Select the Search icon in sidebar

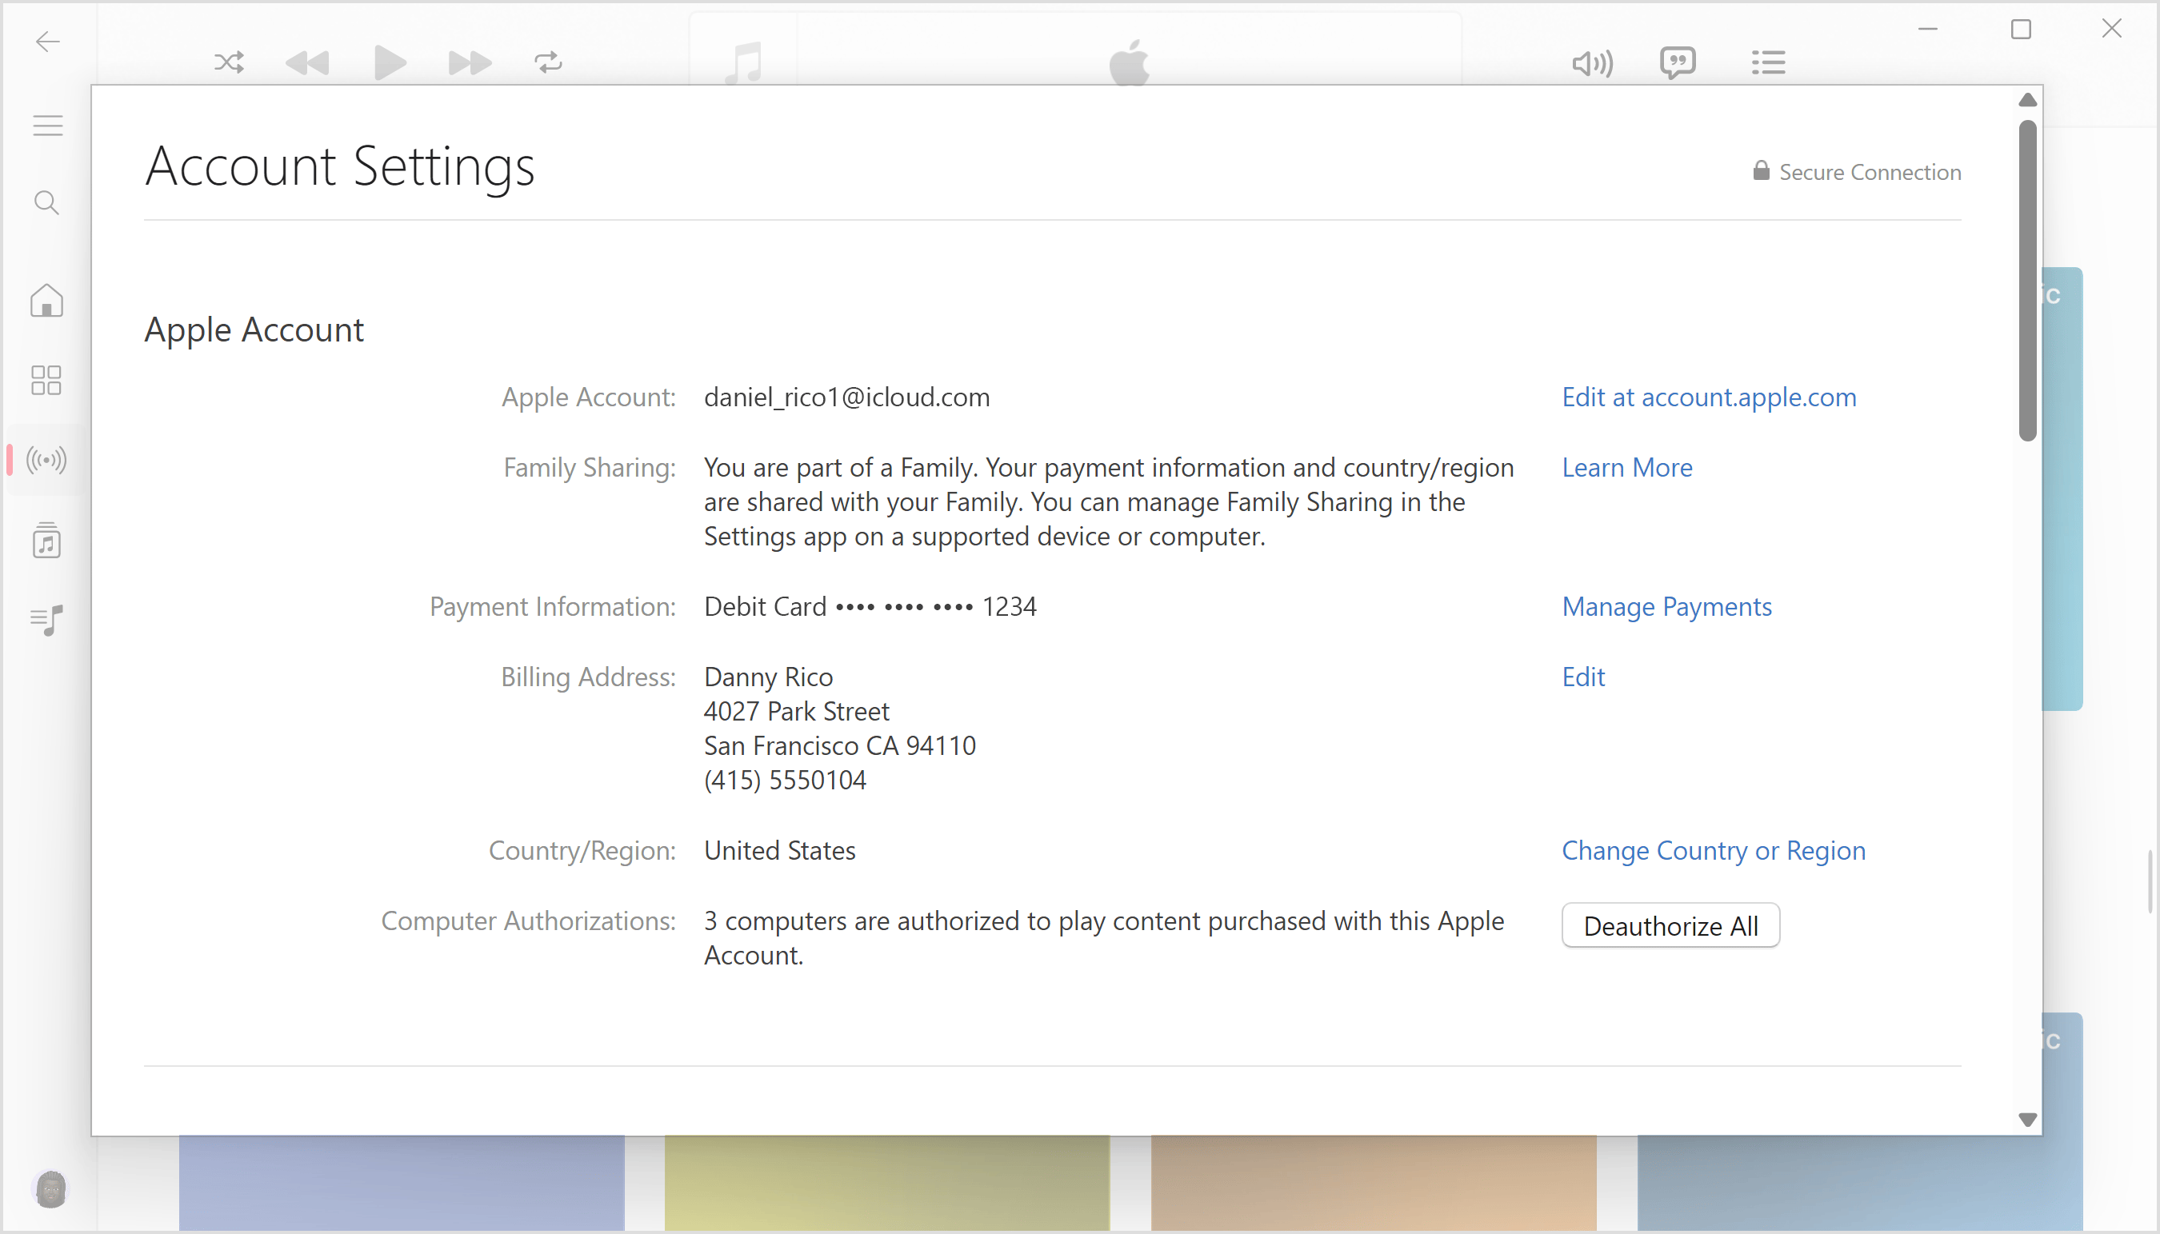click(x=45, y=203)
